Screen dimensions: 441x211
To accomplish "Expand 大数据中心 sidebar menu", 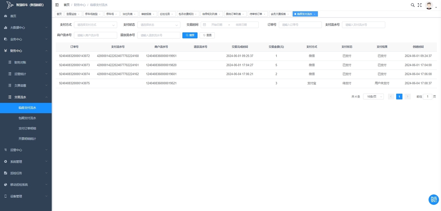I will click(x=26, y=28).
